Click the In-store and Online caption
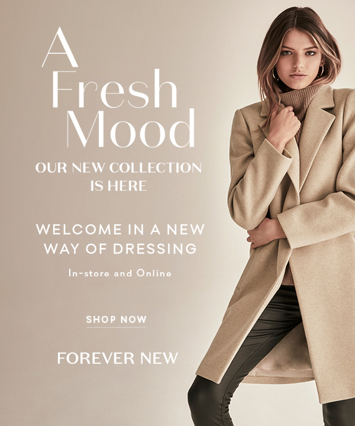The height and width of the screenshot is (426, 355). point(120,273)
